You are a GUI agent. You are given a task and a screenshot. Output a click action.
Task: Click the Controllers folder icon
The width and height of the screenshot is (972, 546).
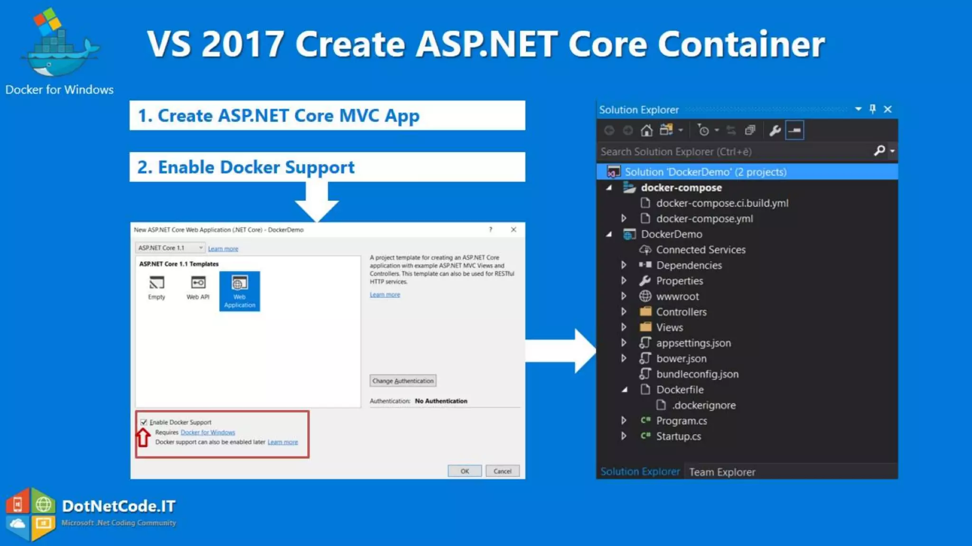(645, 311)
